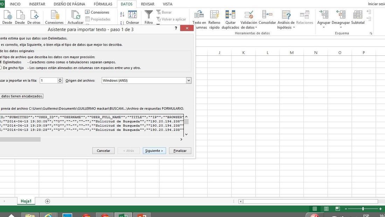Click the Consolidar icon

click(x=267, y=15)
